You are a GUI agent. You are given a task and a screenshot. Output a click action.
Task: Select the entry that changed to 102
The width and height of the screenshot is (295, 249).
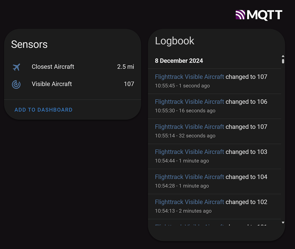tap(189, 202)
